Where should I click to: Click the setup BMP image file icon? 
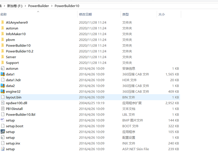point(2,120)
